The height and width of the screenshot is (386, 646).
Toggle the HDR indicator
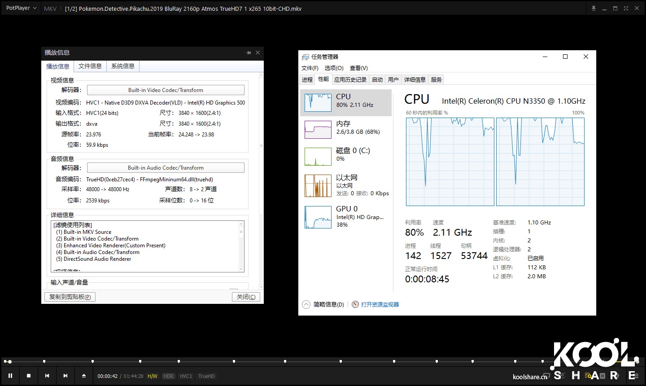click(168, 376)
